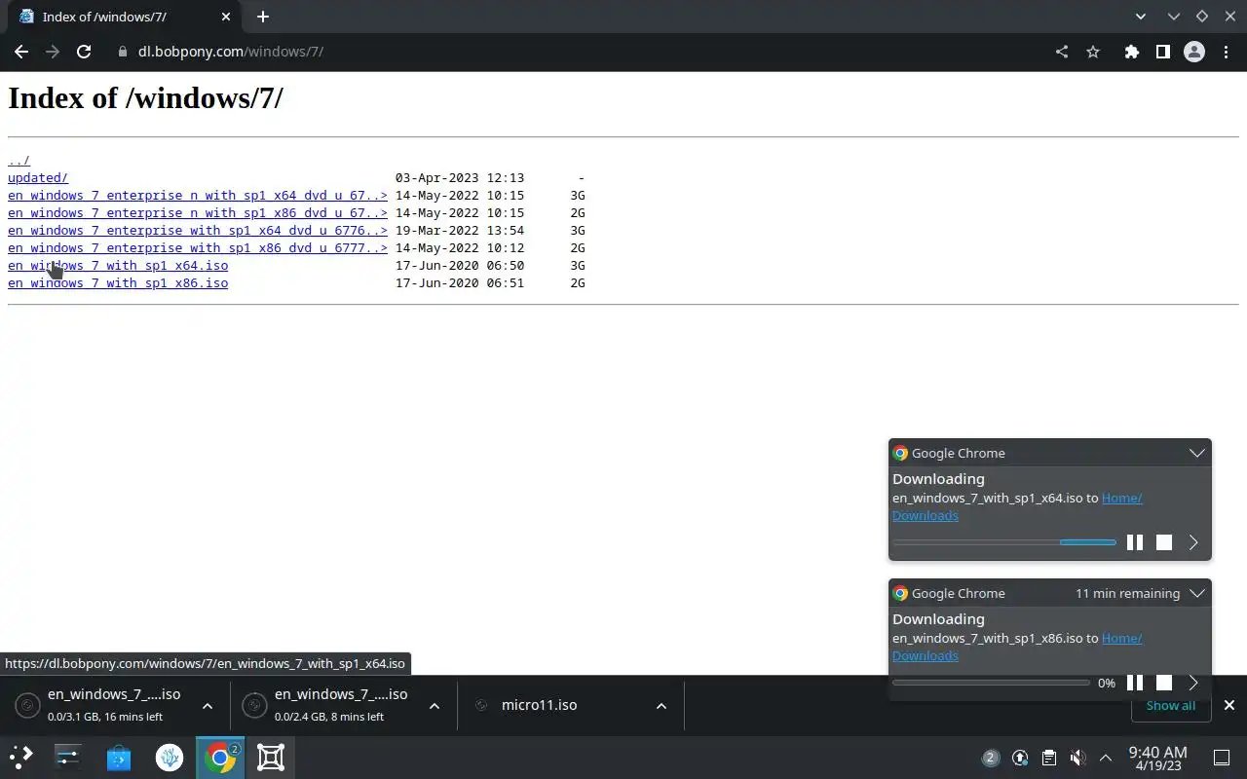Close the Index of /windows/7/ tab
This screenshot has height=779, width=1247.
tap(226, 17)
